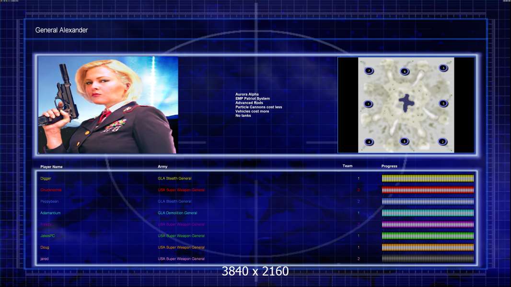Select start position marker 4 on the minimap
The image size is (511, 287).
pos(369,142)
